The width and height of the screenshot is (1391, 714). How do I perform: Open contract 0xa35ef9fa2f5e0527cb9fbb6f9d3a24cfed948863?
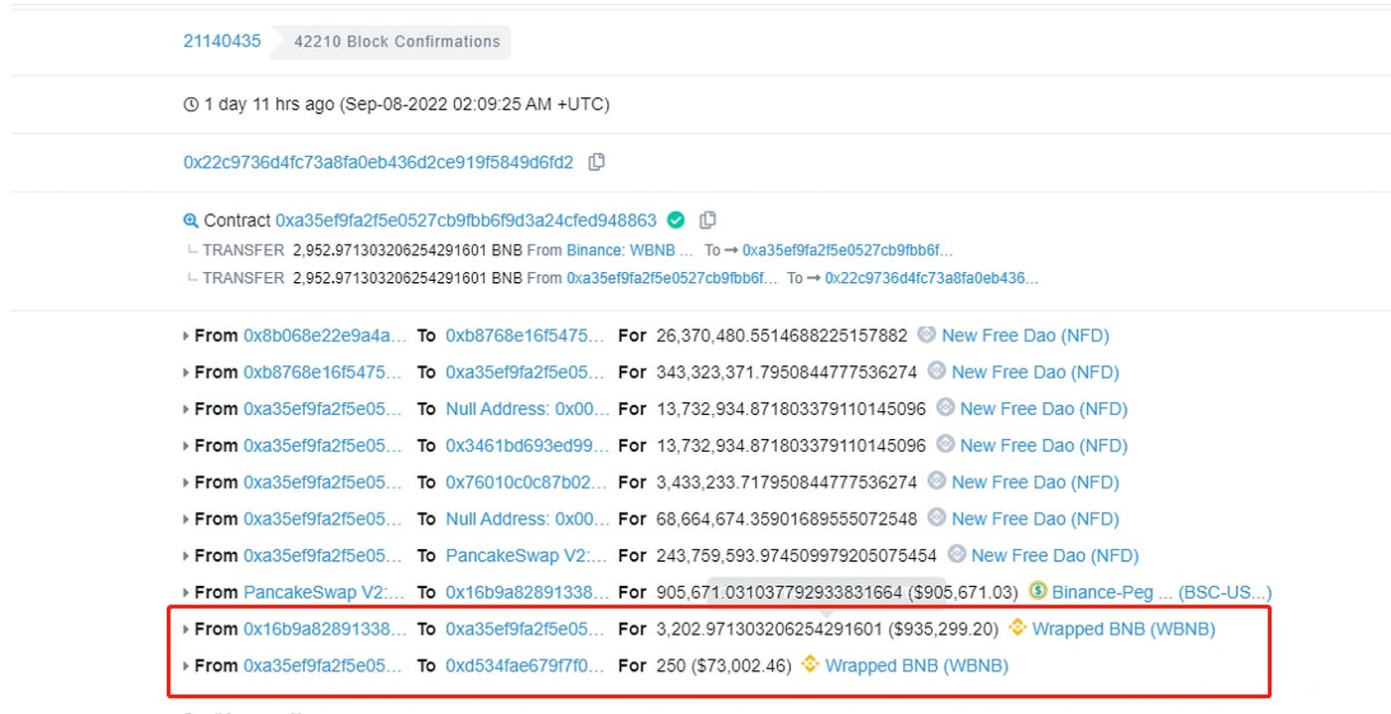point(466,220)
